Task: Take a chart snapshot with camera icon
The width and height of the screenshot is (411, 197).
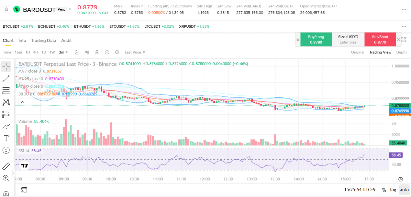Action: (x=97, y=52)
